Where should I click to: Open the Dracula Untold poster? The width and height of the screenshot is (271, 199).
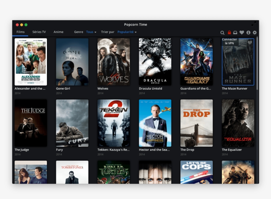[x=154, y=61]
